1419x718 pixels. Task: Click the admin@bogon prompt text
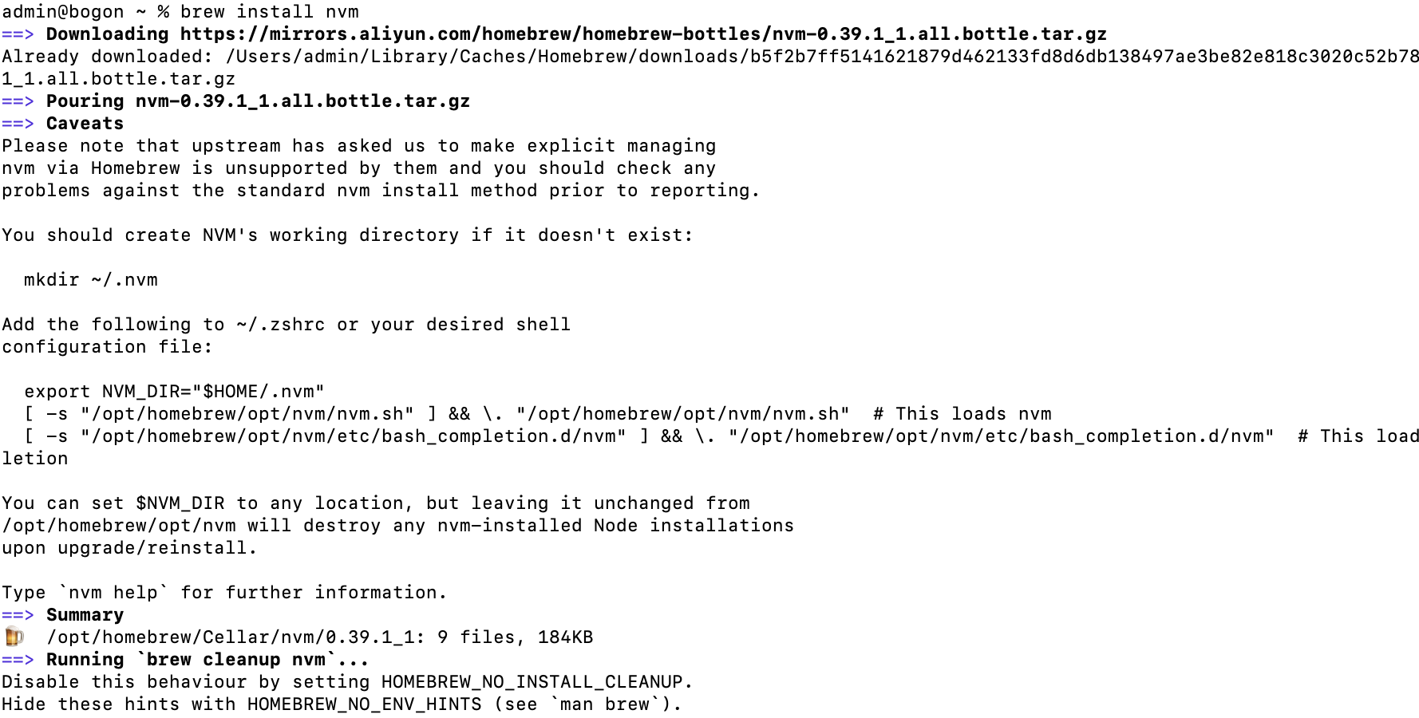click(62, 12)
